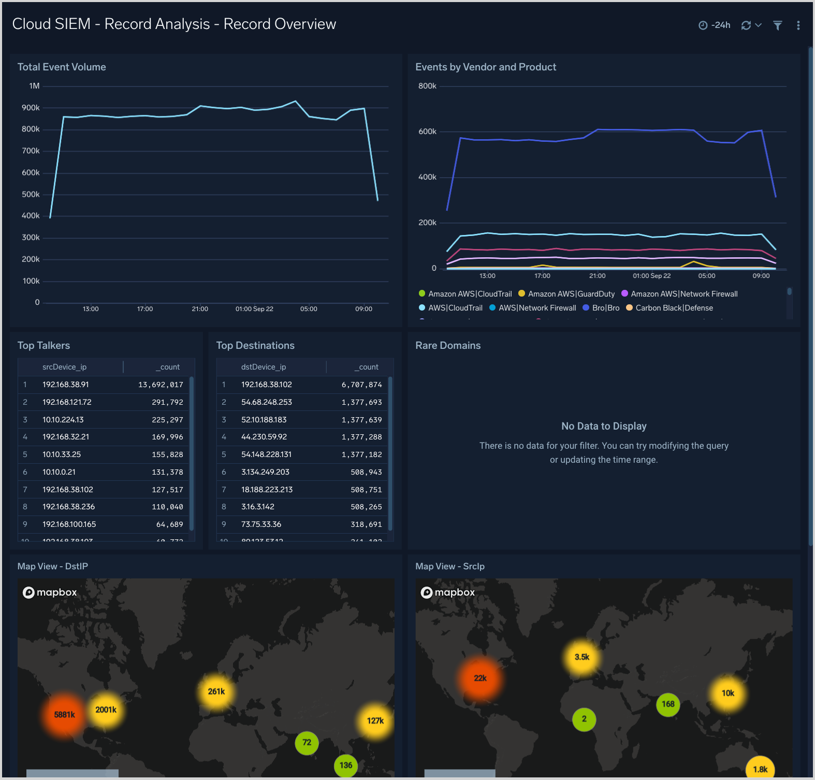Screen dimensions: 815x780
Task: Expand the refresh interval chevron
Action: [759, 25]
